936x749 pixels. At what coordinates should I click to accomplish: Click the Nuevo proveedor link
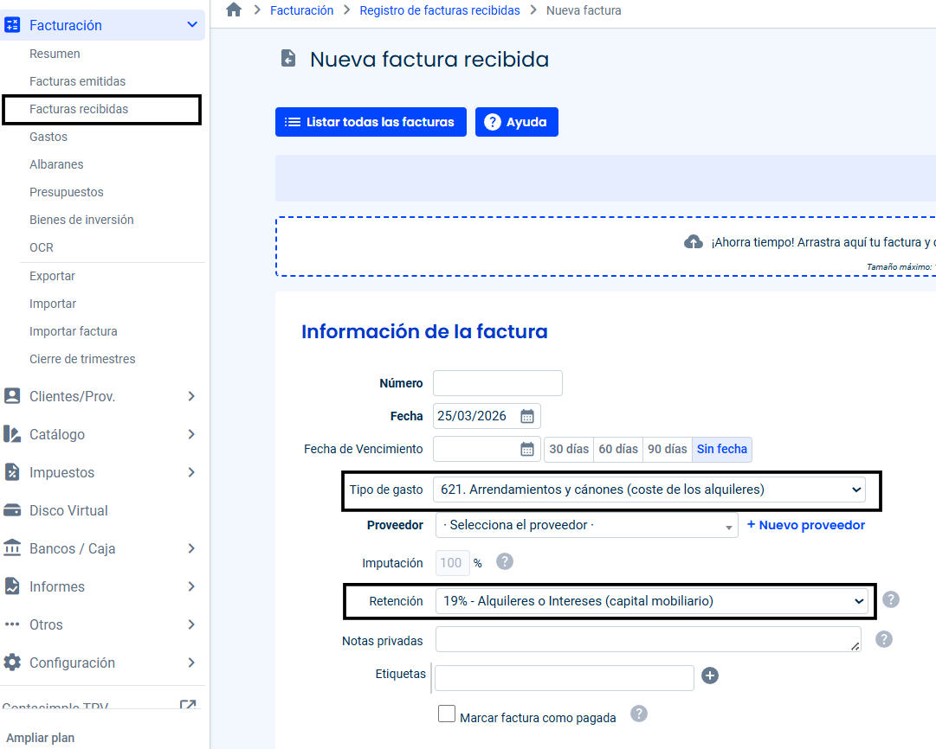[805, 525]
